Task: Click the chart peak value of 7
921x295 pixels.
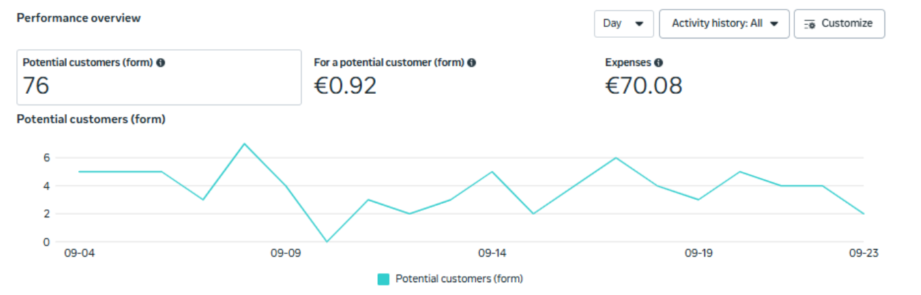Action: coord(244,144)
